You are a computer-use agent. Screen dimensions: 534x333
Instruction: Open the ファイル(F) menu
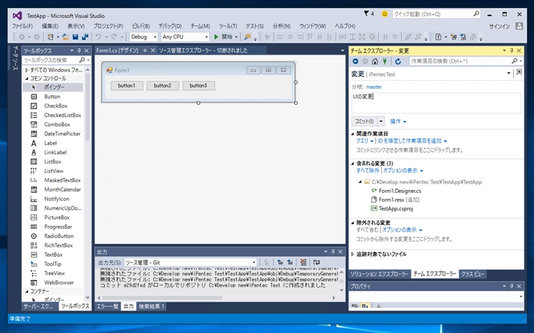coord(22,26)
